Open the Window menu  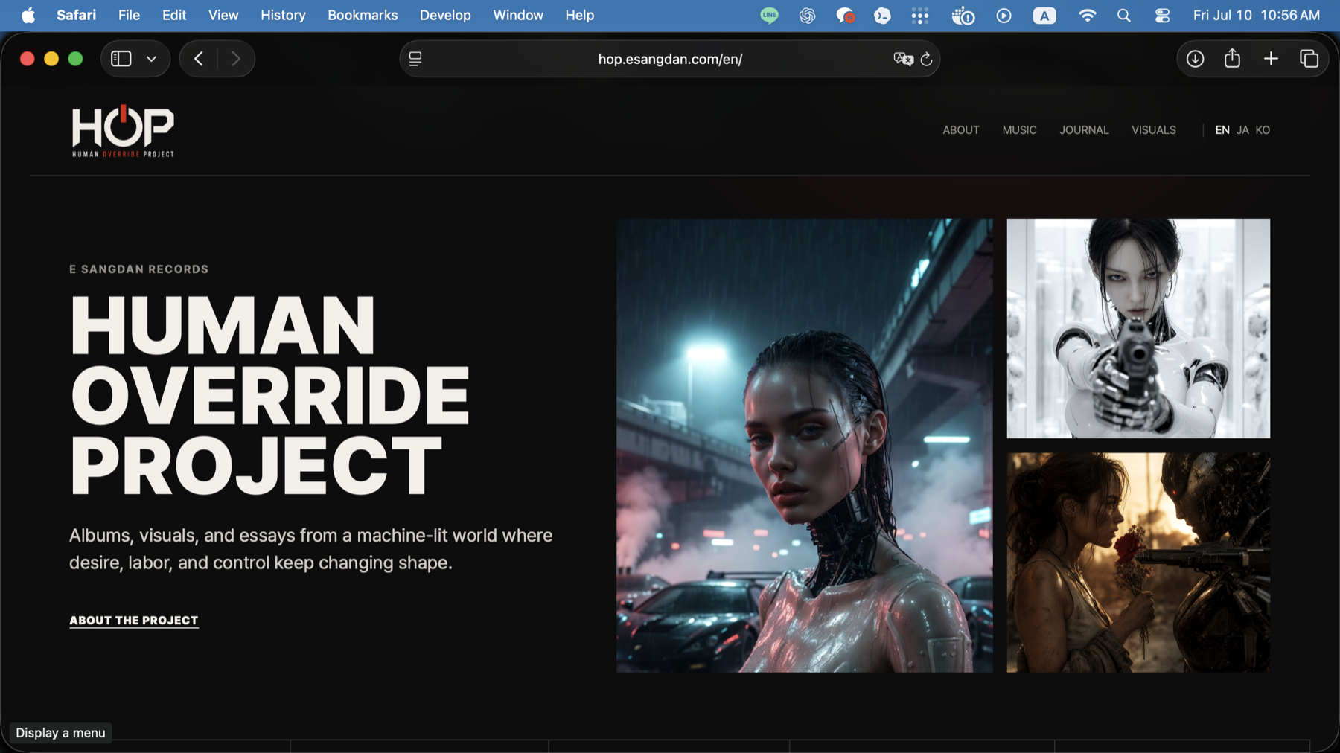[x=518, y=15]
